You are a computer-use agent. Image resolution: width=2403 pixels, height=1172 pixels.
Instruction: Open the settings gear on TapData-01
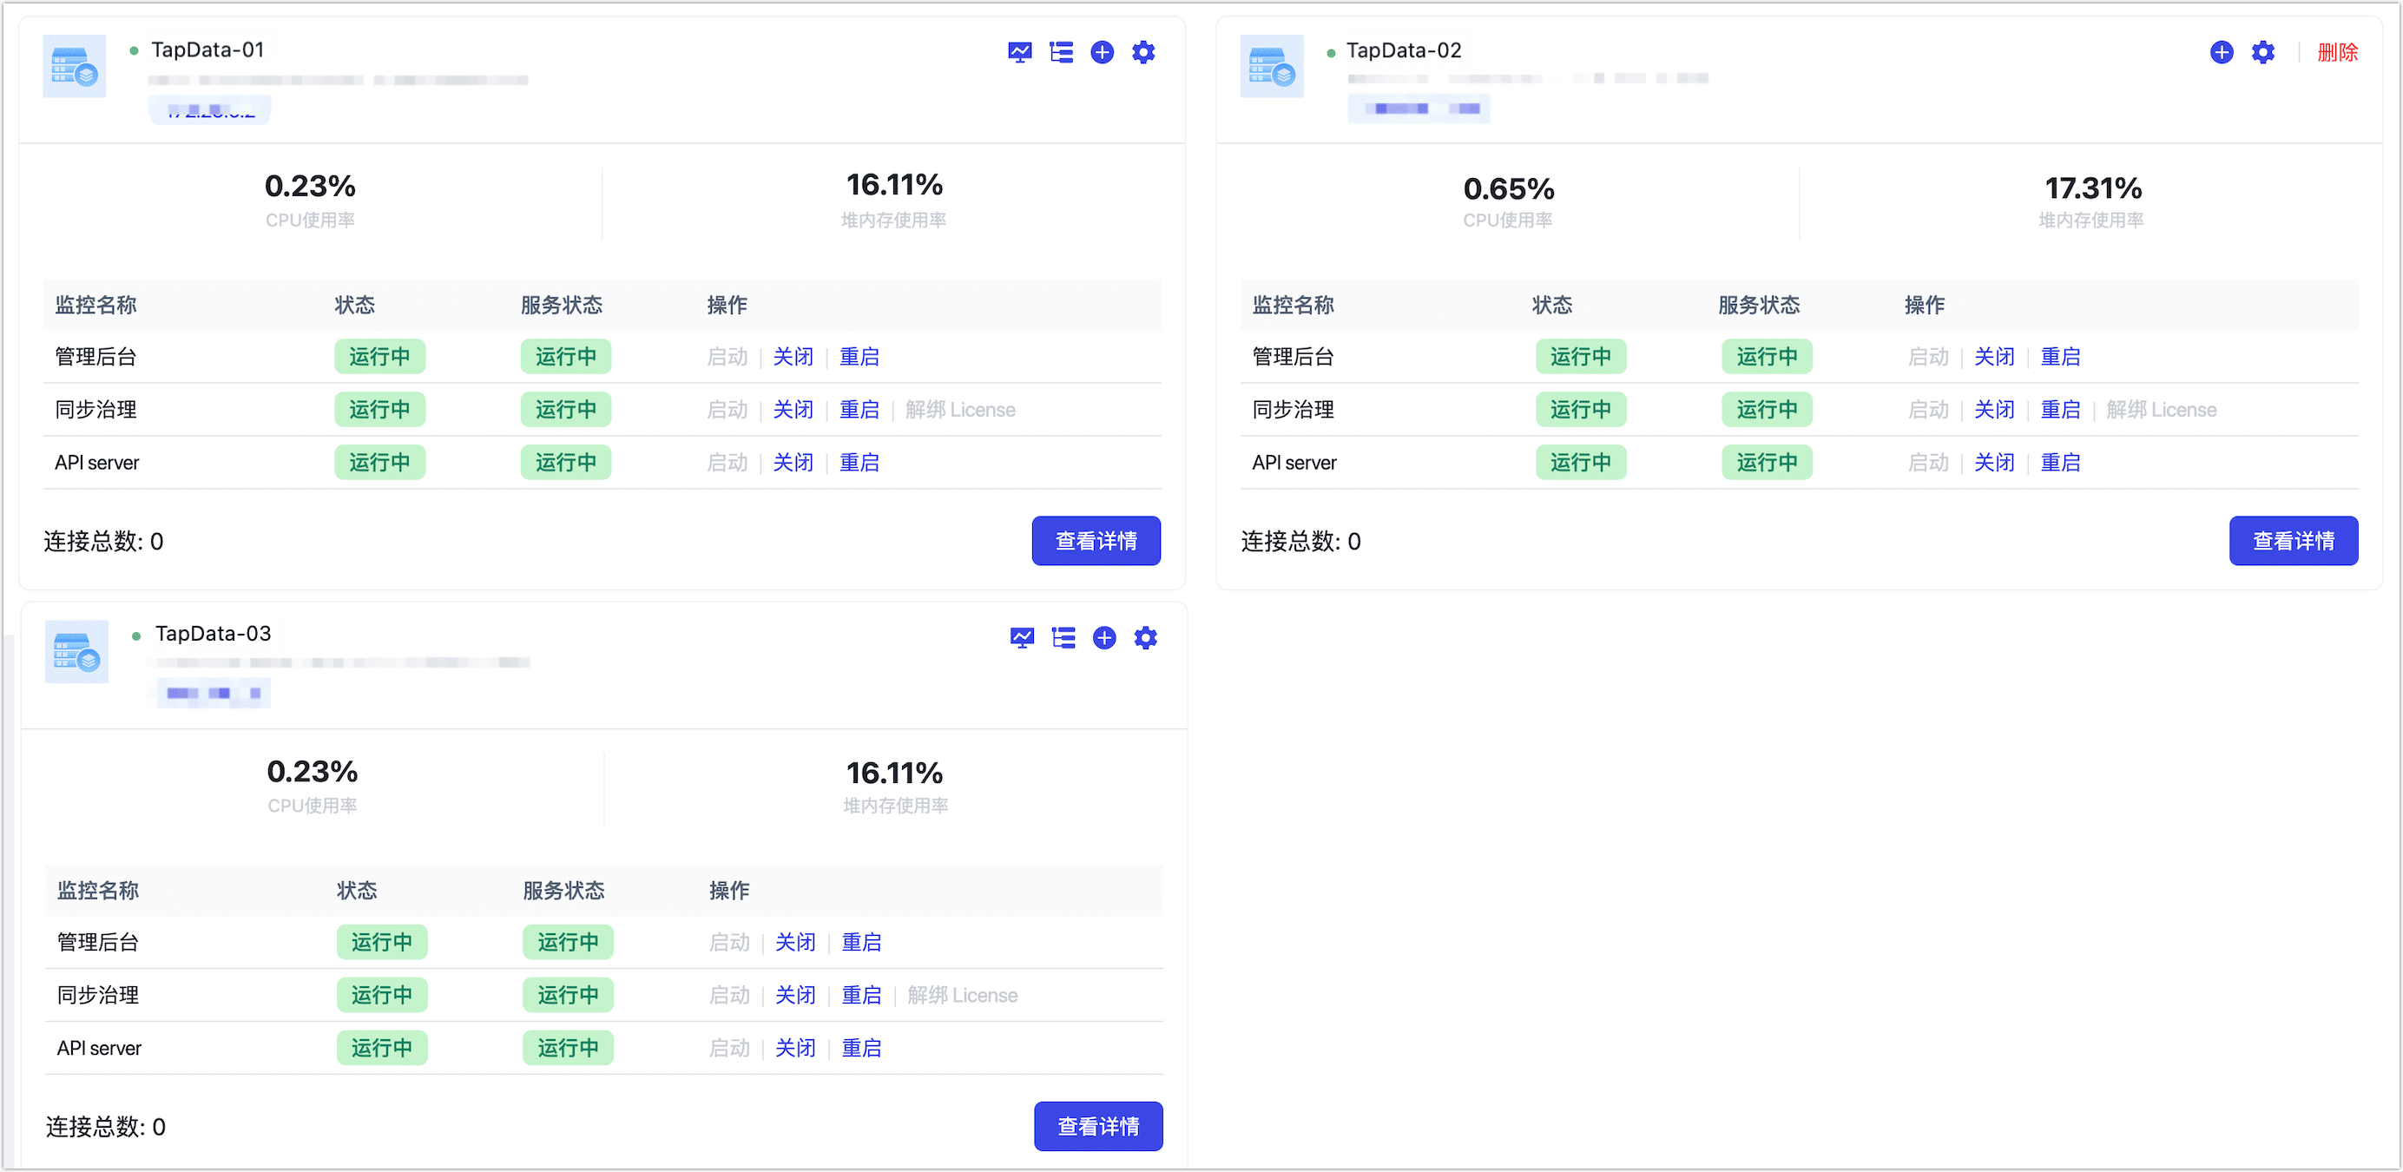tap(1142, 52)
